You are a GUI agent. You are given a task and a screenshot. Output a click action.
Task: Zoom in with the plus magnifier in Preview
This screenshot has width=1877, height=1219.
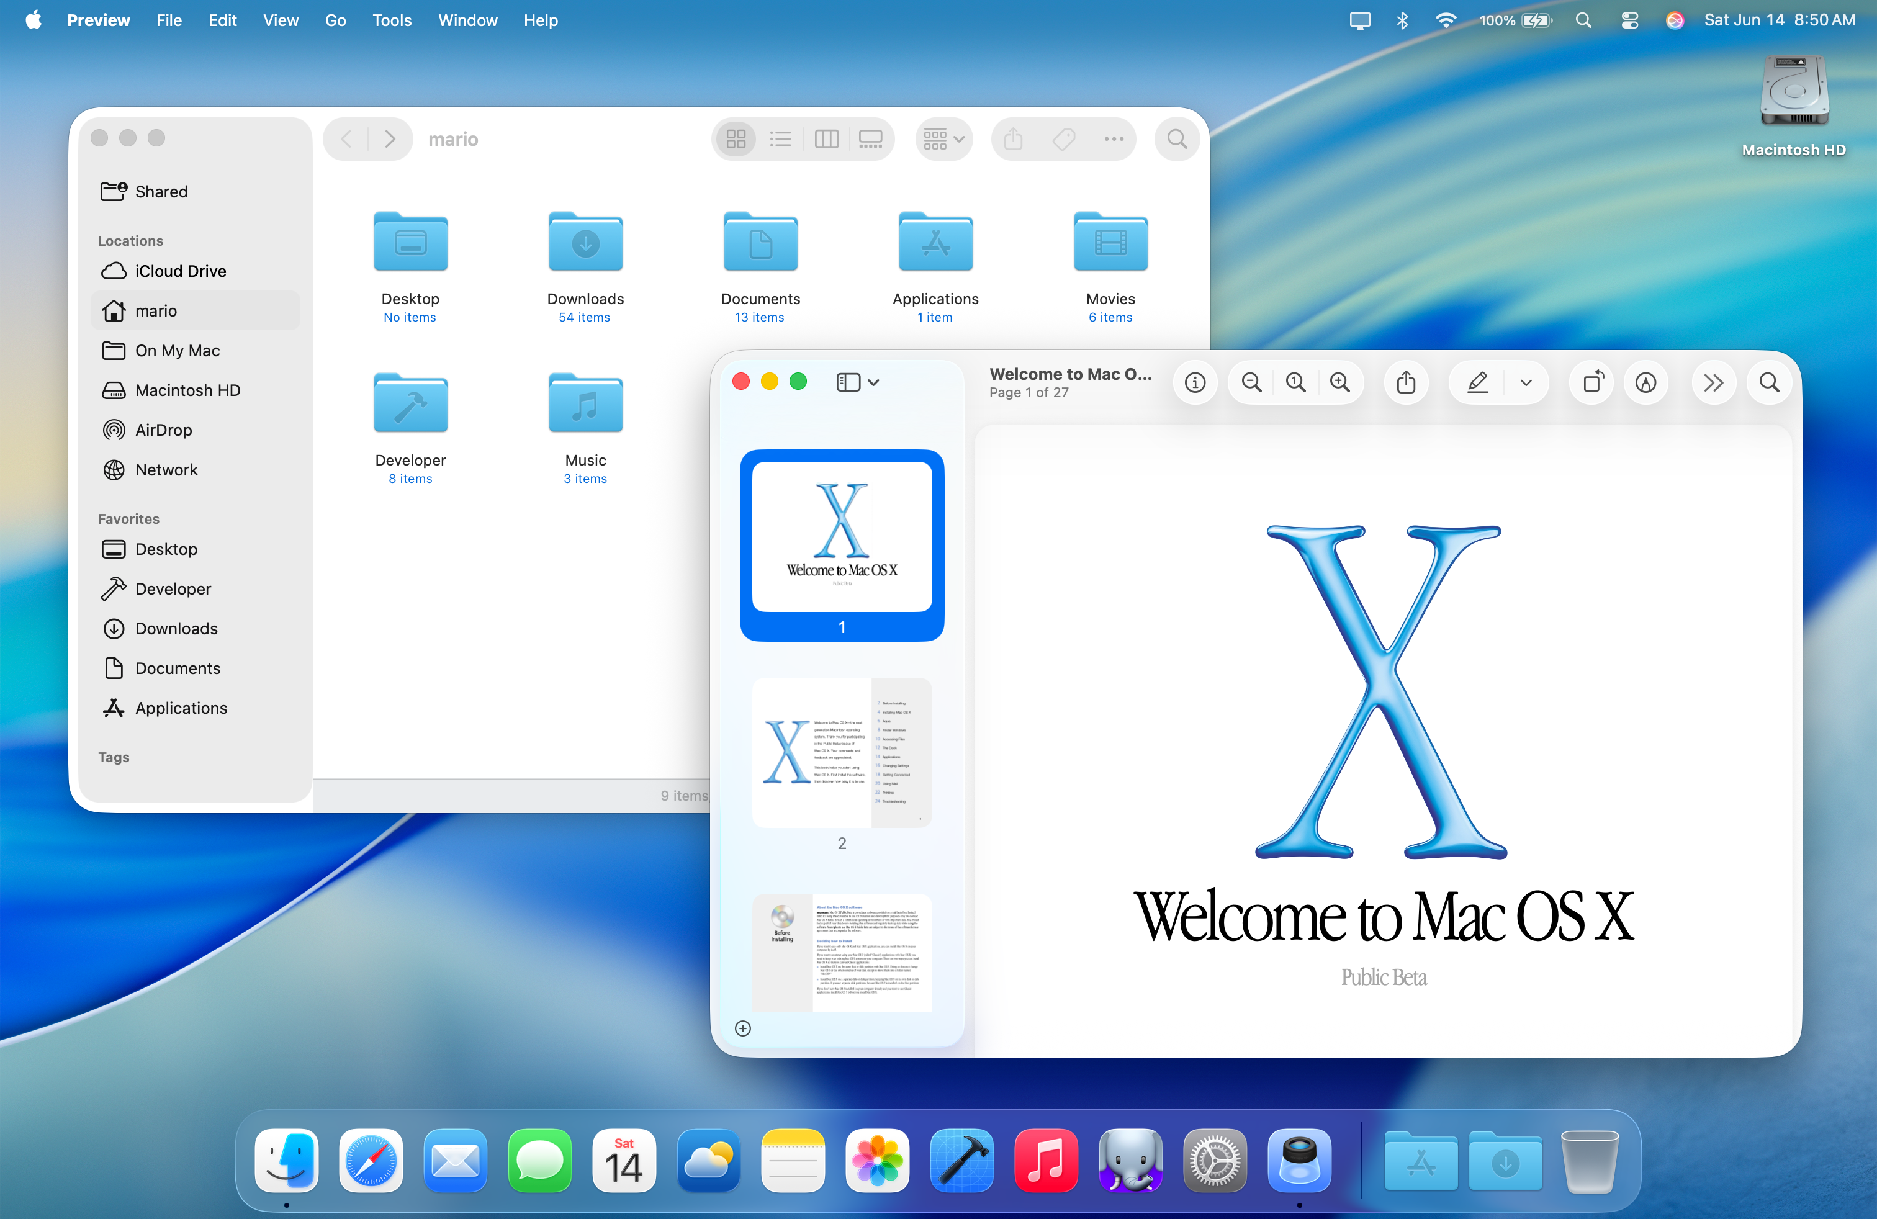coord(1340,382)
